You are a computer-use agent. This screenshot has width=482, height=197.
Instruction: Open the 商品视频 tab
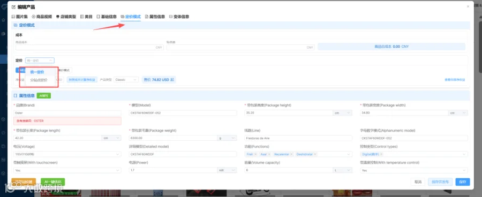42,17
